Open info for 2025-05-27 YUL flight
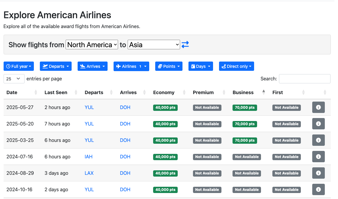Screen dimensions: 338x199 click(318, 107)
